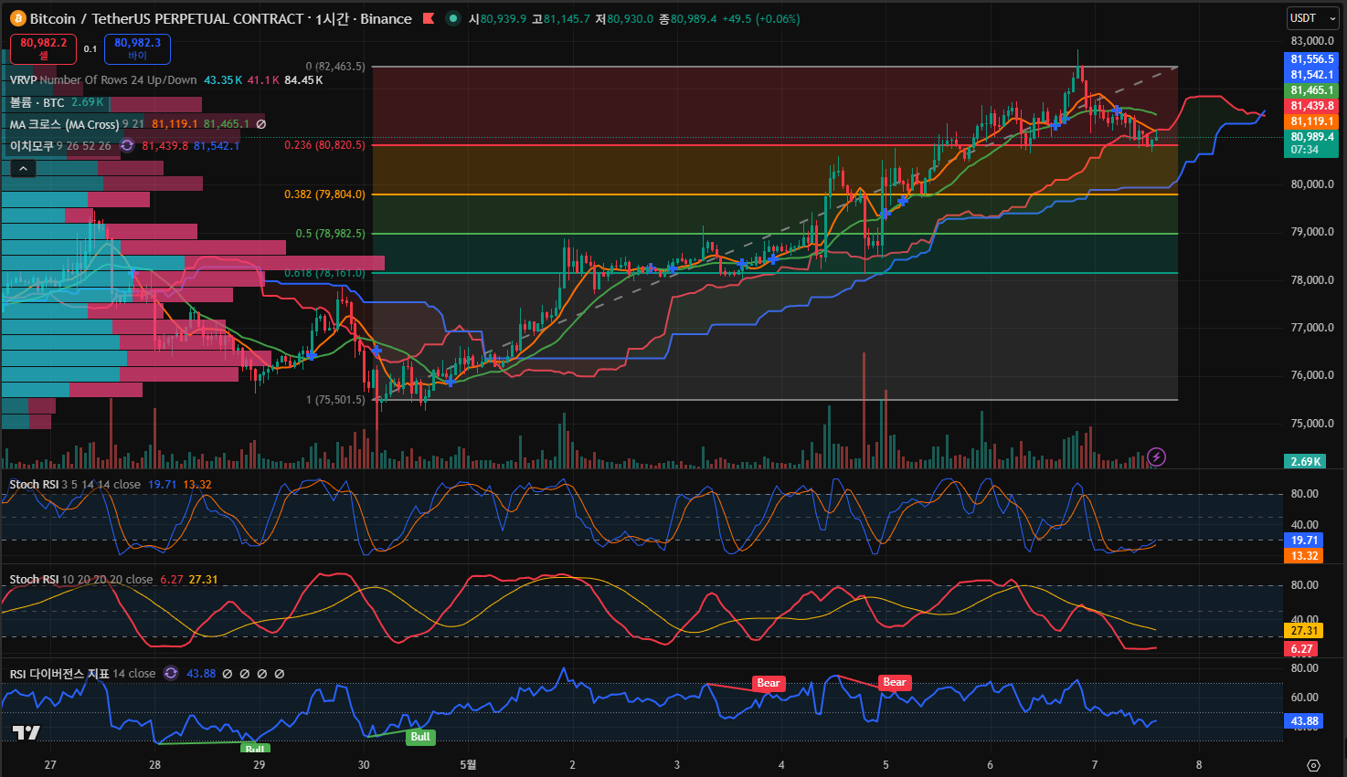Click the 83,000.0 price scale label

[1312, 41]
